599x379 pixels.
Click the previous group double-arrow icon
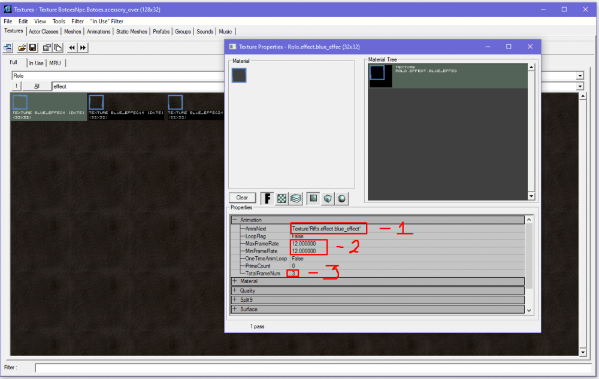click(x=72, y=47)
